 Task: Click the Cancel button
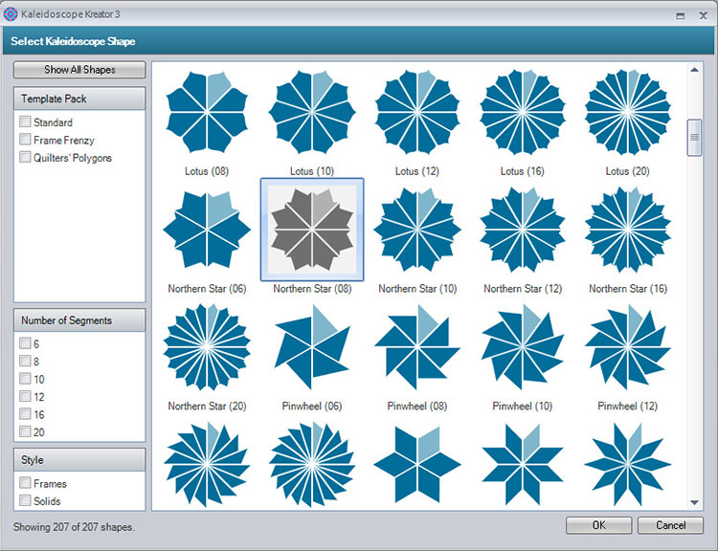point(670,525)
